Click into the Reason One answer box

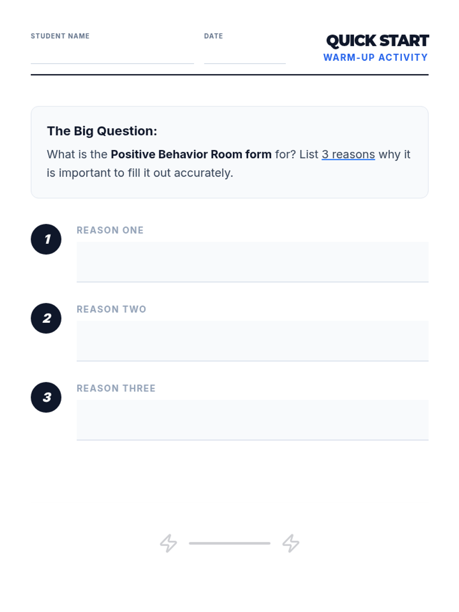click(x=252, y=262)
